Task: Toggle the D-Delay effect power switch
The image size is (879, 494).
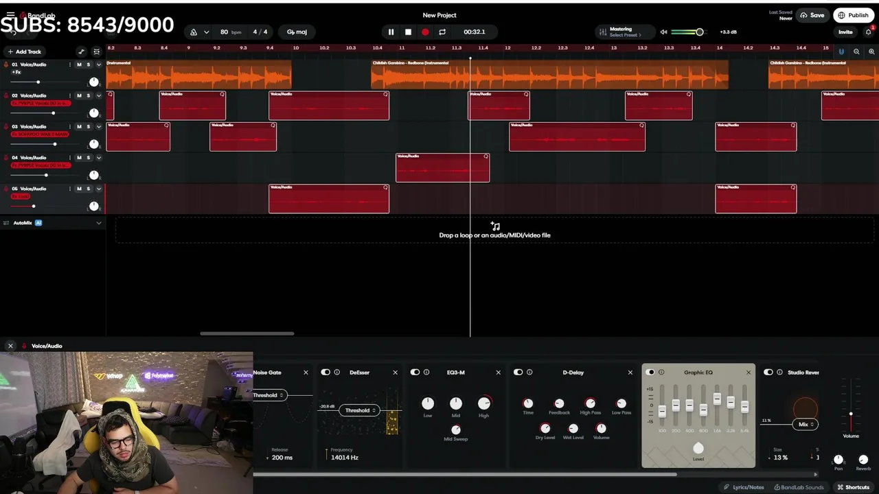Action: (518, 373)
